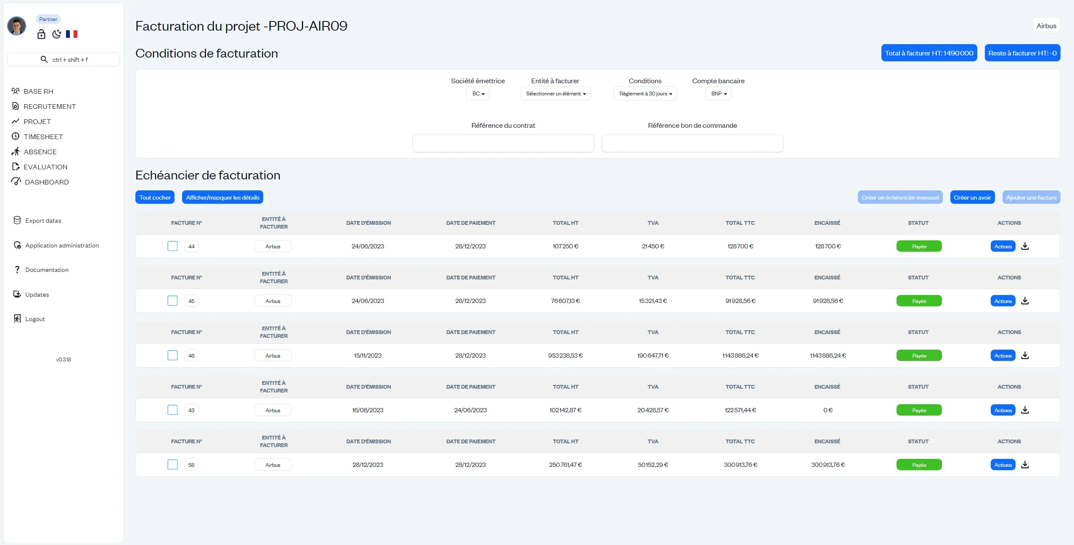This screenshot has width=1074, height=545.
Task: Check the checkbox for invoice 44
Action: point(172,246)
